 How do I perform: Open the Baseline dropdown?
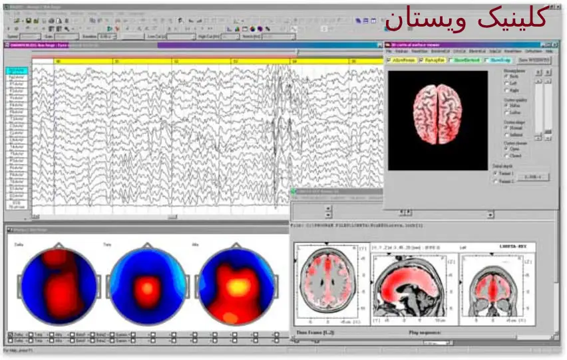pos(107,37)
